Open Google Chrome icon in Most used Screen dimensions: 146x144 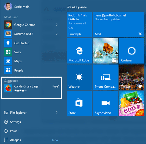[8, 25]
